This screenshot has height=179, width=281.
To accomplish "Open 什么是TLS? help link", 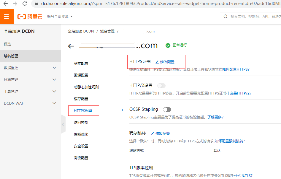I will [243, 176].
